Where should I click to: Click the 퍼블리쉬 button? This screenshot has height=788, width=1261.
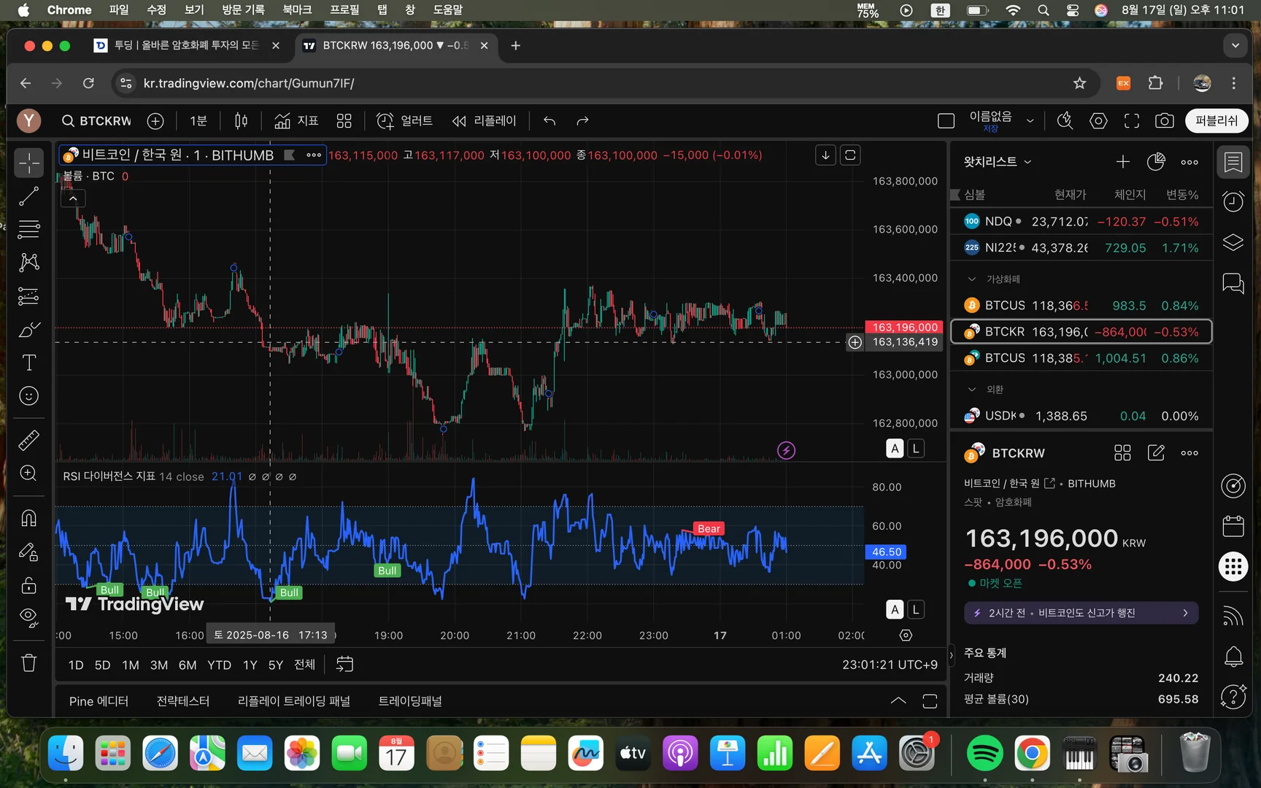[1216, 121]
